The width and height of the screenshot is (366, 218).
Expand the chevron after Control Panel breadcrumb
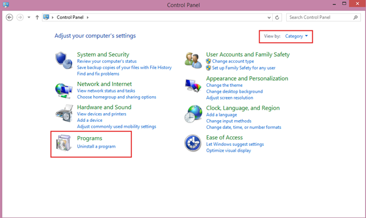tap(87, 17)
